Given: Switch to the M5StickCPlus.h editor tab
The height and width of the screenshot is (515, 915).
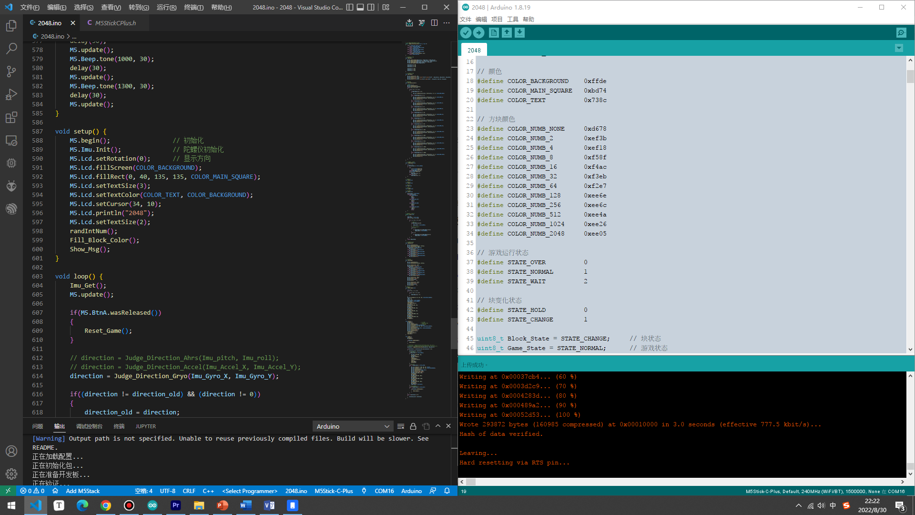Looking at the screenshot, I should point(115,23).
